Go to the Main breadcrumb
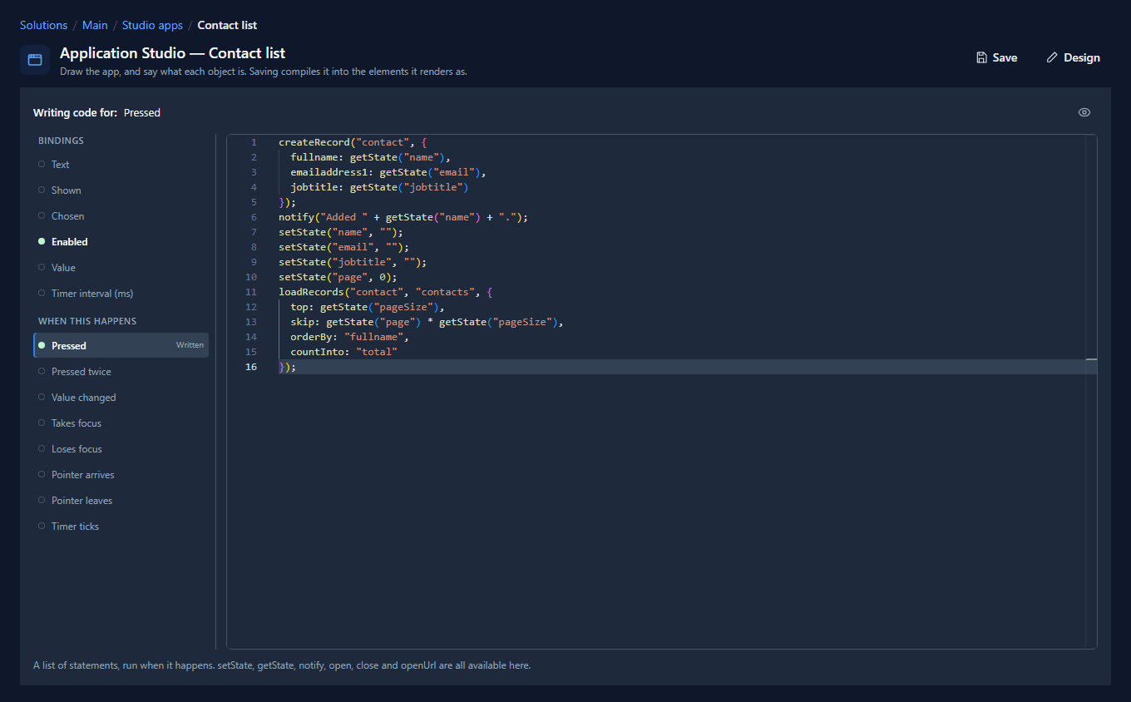Screen dimensions: 1131x702 [95, 25]
